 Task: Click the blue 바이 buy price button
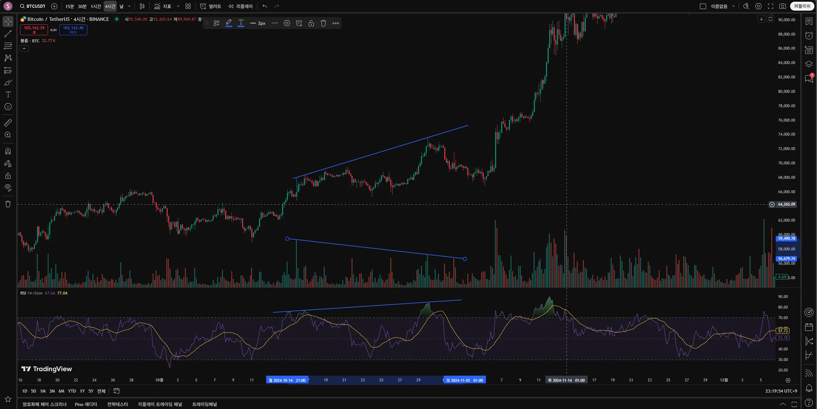pos(73,30)
